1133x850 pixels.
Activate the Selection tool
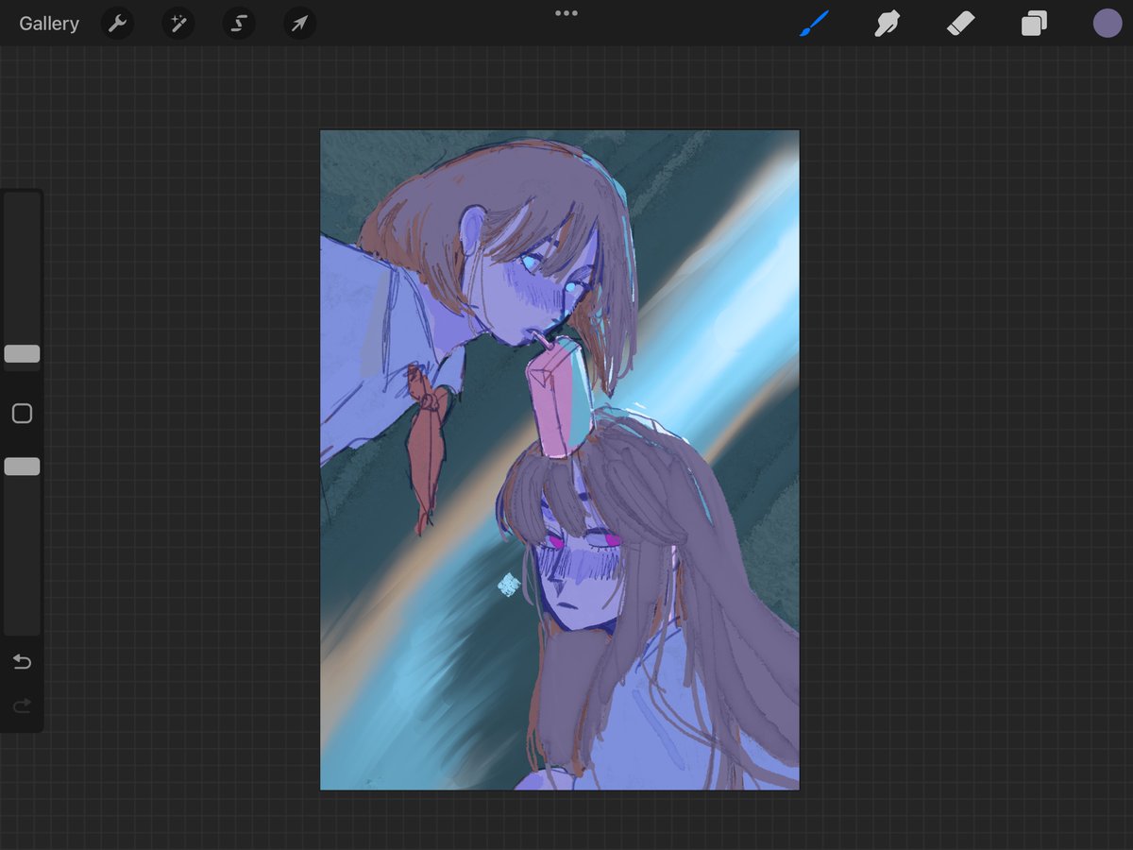coord(239,24)
